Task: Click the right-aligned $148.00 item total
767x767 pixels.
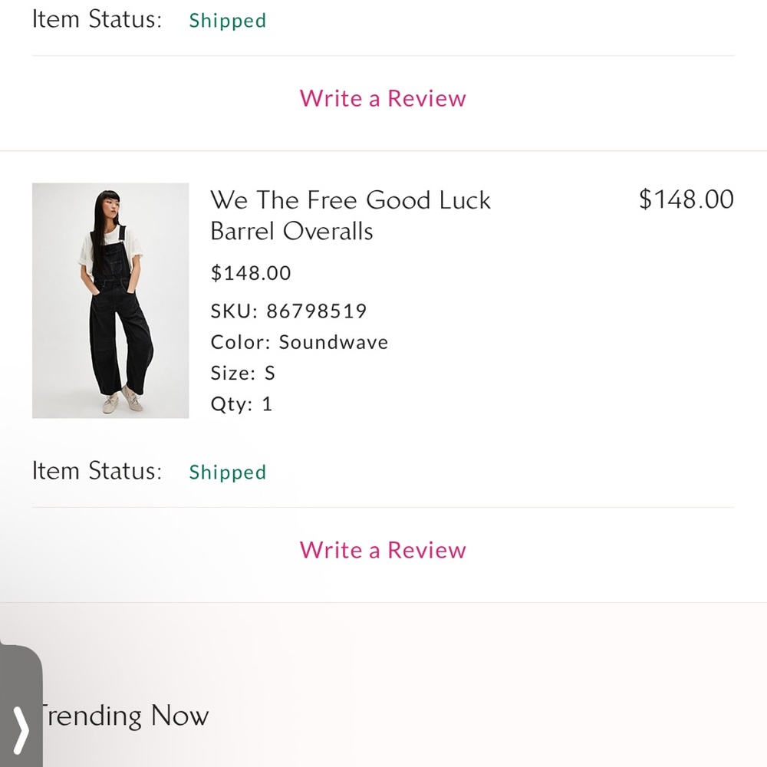Action: tap(686, 199)
